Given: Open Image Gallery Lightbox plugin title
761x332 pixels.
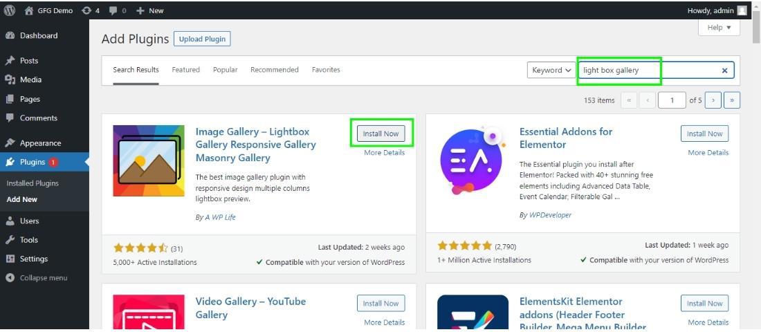Looking at the screenshot, I should 256,145.
